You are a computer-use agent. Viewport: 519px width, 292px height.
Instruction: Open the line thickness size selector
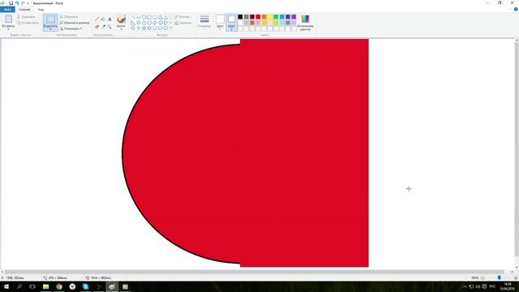pos(204,21)
